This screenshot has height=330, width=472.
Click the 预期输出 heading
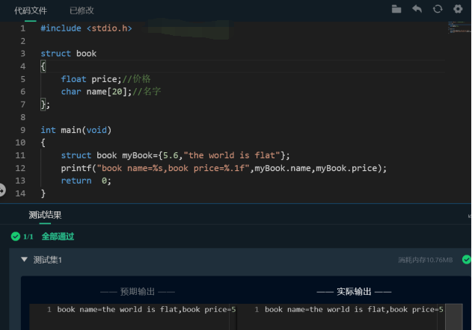tap(138, 291)
